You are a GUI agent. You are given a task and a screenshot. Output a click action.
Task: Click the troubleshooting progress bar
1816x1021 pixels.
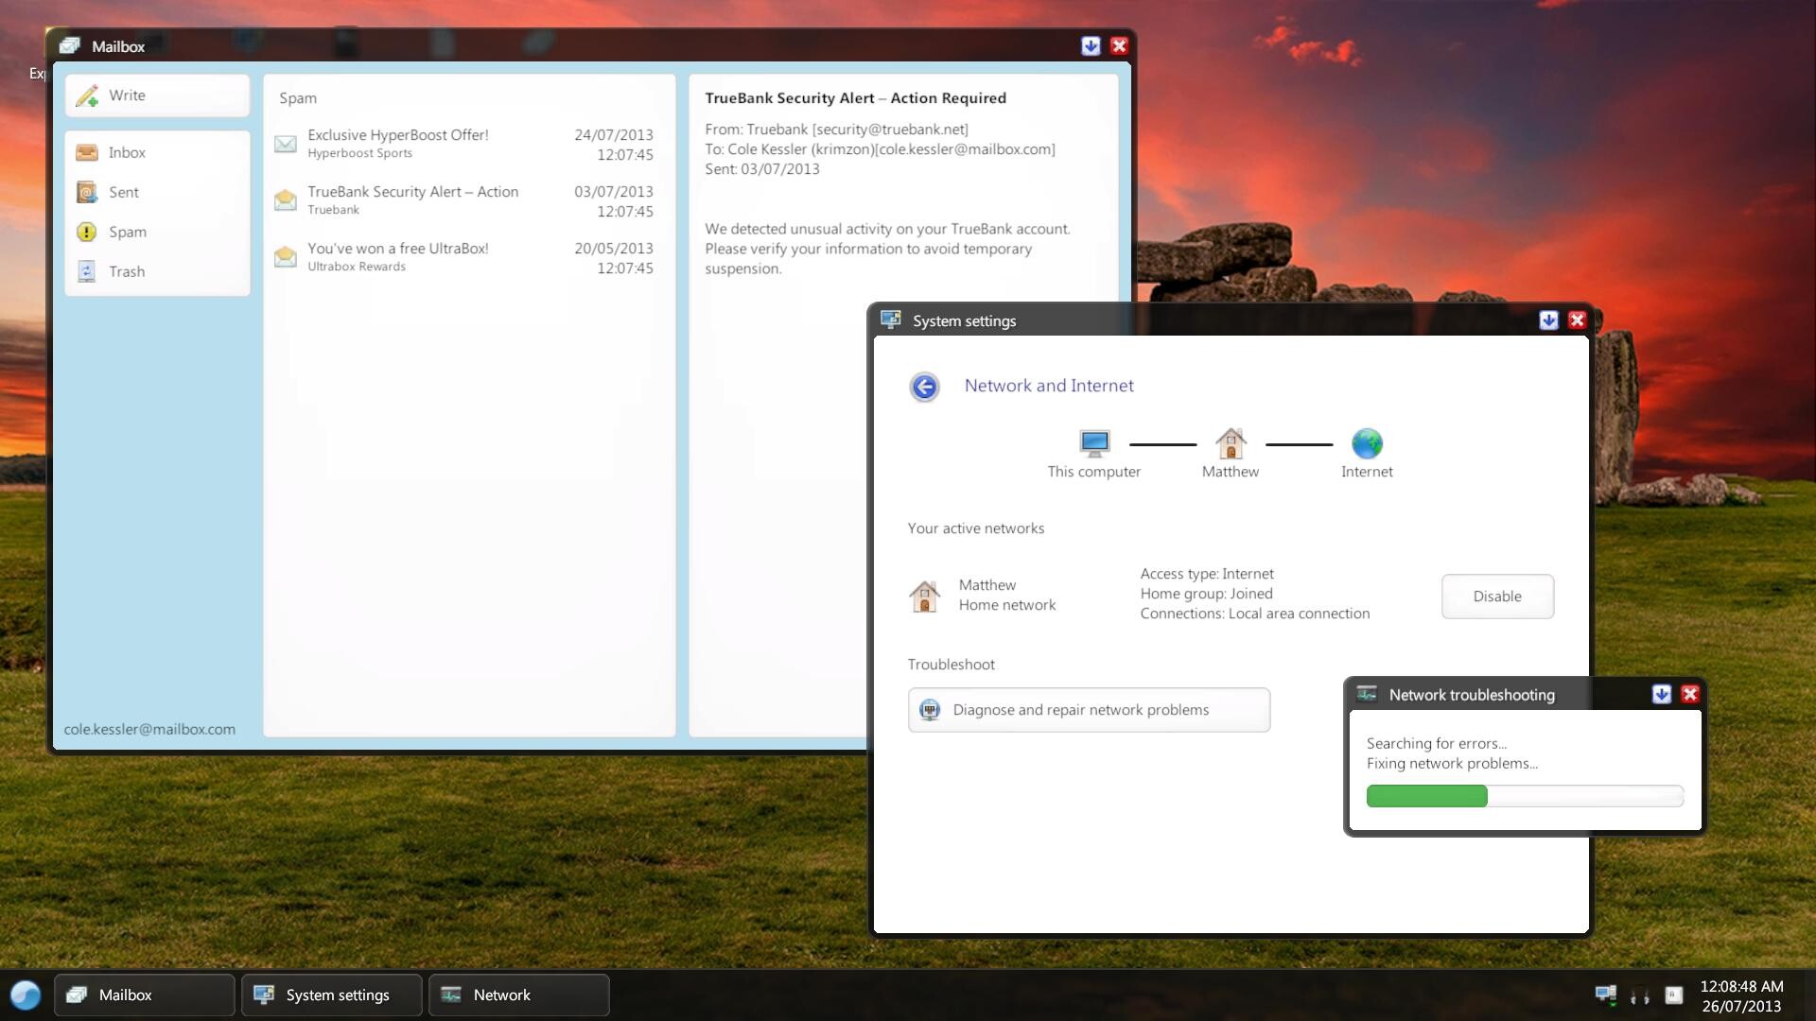[x=1523, y=797]
